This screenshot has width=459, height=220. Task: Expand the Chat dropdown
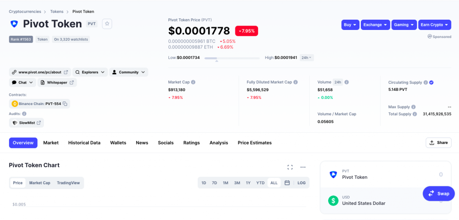click(x=22, y=82)
